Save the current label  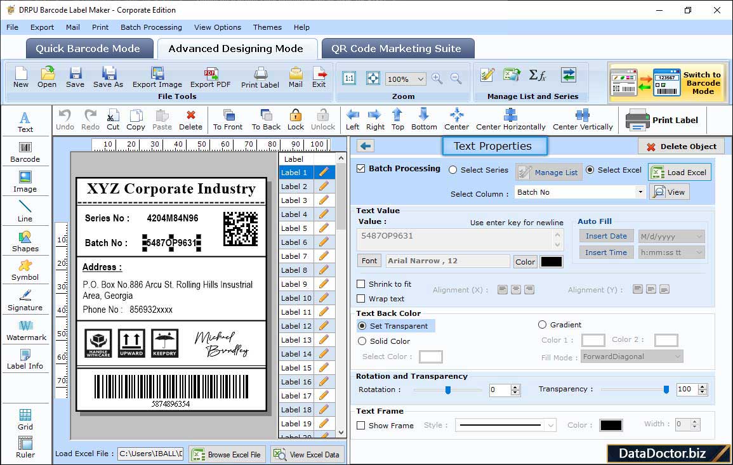click(x=75, y=77)
